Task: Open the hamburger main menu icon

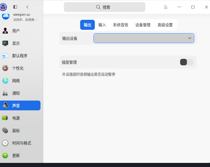Action: [166, 7]
